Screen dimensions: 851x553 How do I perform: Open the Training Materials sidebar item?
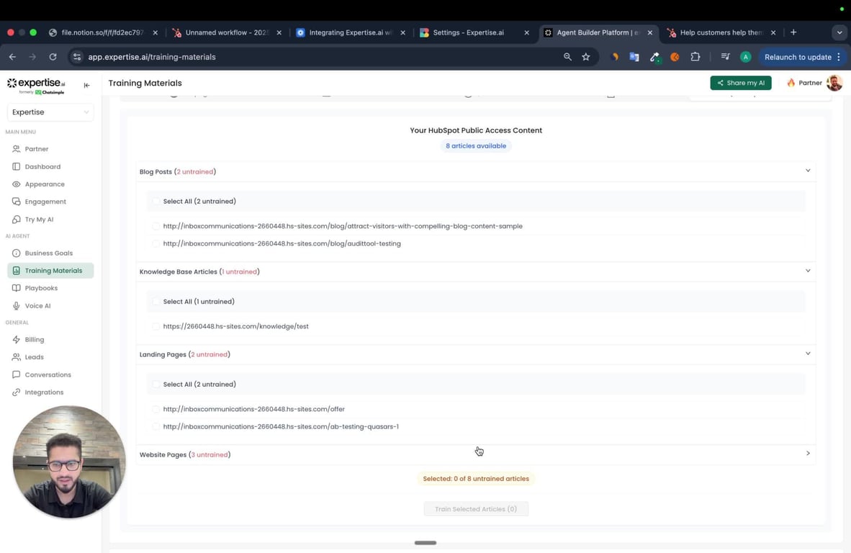pyautogui.click(x=50, y=271)
